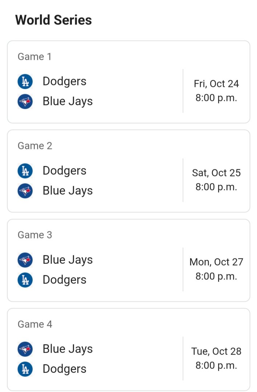Screen dimensions: 257x392
Task: Click Blue Jays logo in Game 1
Action: tap(25, 101)
